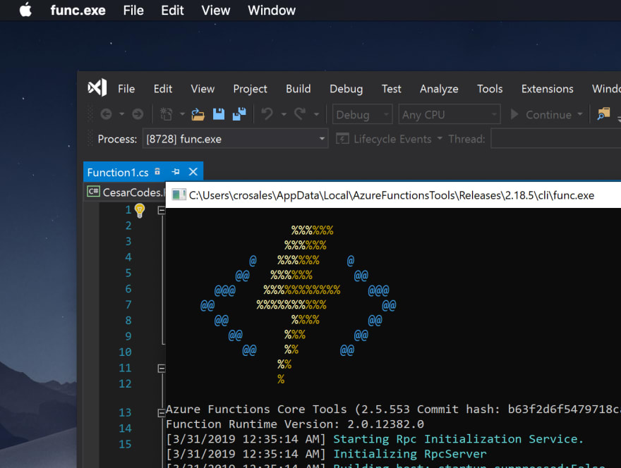Click the Visual Studio logo icon
Image resolution: width=621 pixels, height=468 pixels.
click(97, 88)
